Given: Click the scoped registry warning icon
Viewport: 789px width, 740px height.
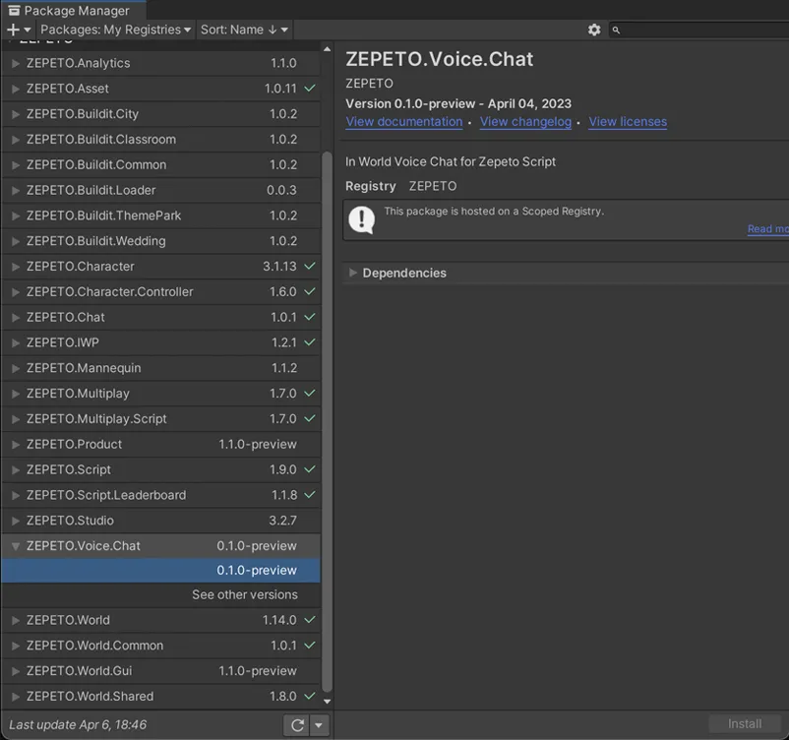Looking at the screenshot, I should pos(361,220).
